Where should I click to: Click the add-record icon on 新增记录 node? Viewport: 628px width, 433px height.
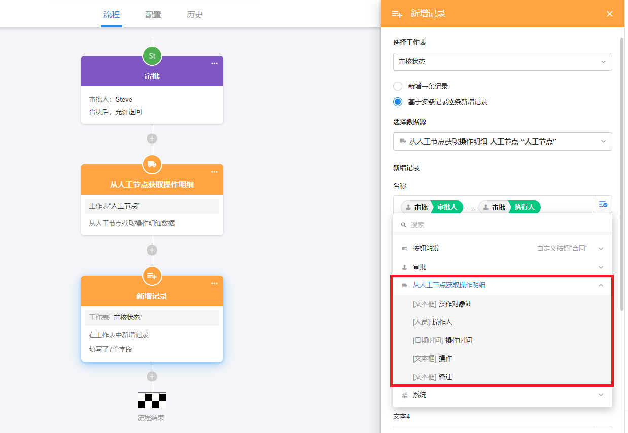point(152,276)
